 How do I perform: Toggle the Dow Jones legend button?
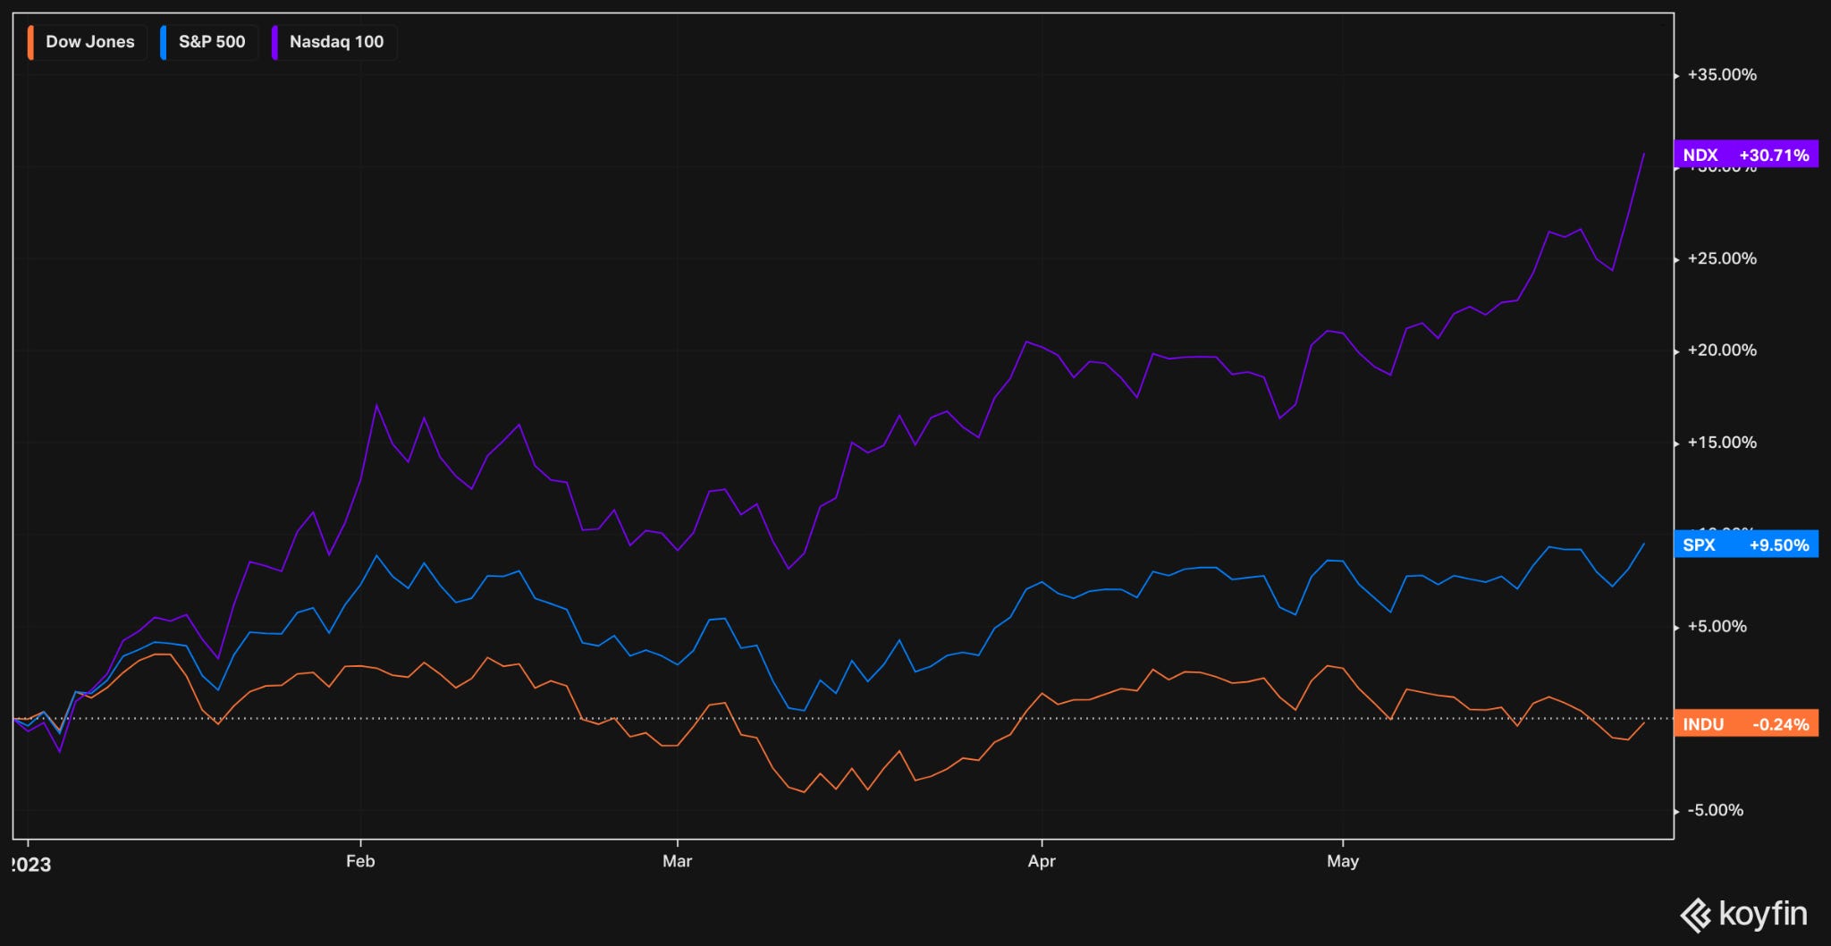[x=87, y=42]
